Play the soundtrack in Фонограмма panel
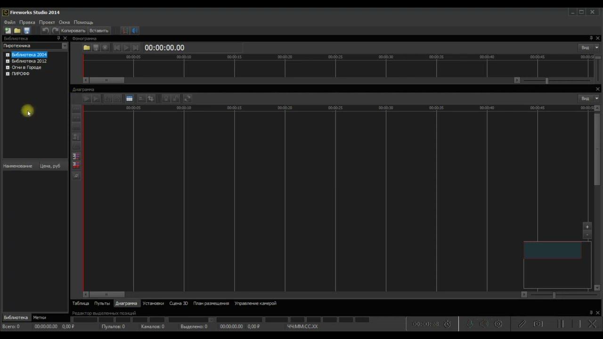 point(126,48)
